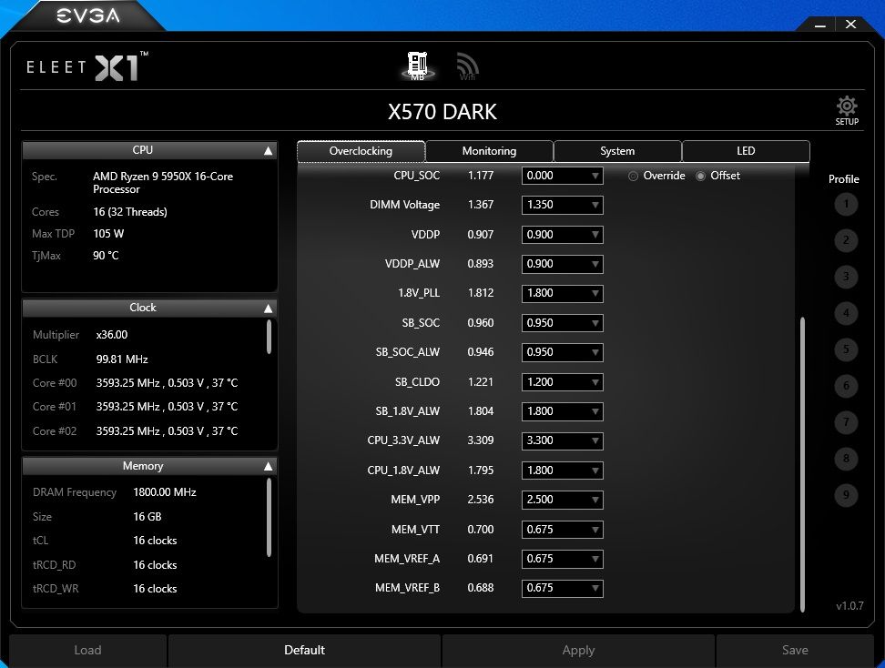The width and height of the screenshot is (885, 668).
Task: Open SB_SOC_ALW voltage dropdown
Action: [562, 352]
